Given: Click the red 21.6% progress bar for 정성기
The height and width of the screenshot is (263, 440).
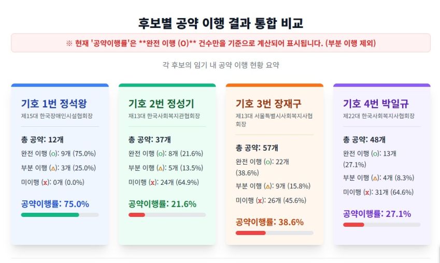Looking at the screenshot, I should pyautogui.click(x=136, y=214).
